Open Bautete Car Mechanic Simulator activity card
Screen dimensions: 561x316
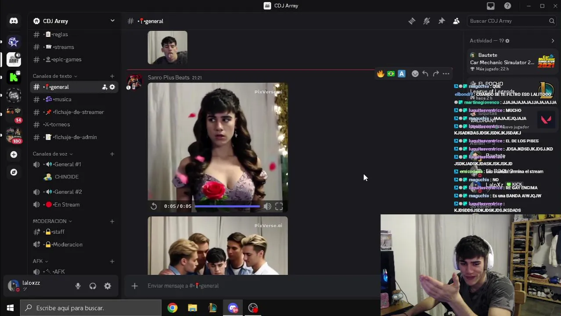tap(513, 62)
